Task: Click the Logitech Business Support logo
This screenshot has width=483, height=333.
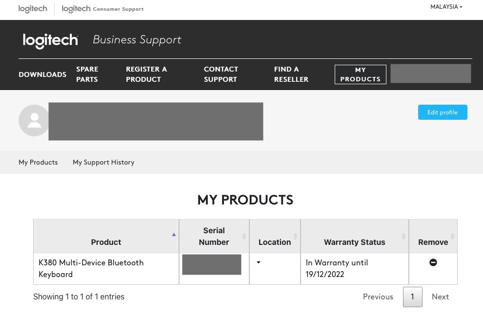Action: click(51, 41)
